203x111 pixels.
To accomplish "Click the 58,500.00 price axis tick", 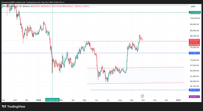I will (x=194, y=81).
